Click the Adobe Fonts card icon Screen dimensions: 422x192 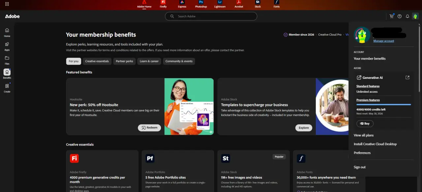coord(301,158)
